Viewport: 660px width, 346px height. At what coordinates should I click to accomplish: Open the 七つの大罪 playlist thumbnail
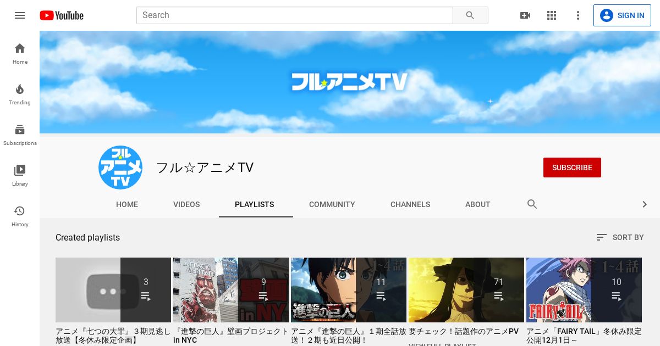(x=113, y=290)
